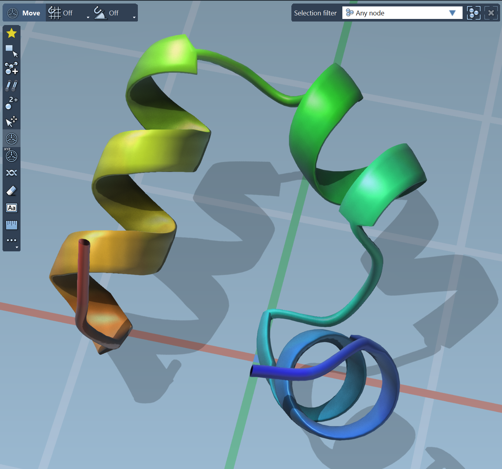The image size is (502, 469).
Task: Expand the grid snapping options arrow
Action: click(88, 17)
